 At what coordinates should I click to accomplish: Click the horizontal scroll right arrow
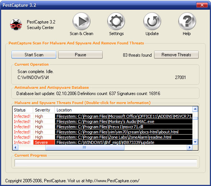(190, 148)
